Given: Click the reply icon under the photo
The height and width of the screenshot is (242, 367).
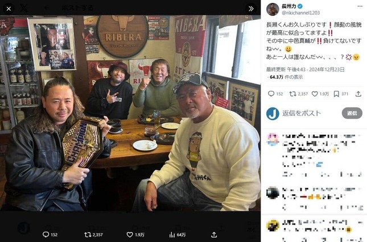Looking at the screenshot, I should (46, 234).
